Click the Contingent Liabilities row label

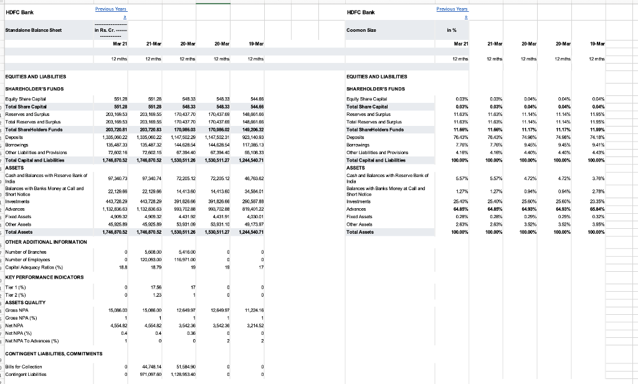(x=26, y=375)
